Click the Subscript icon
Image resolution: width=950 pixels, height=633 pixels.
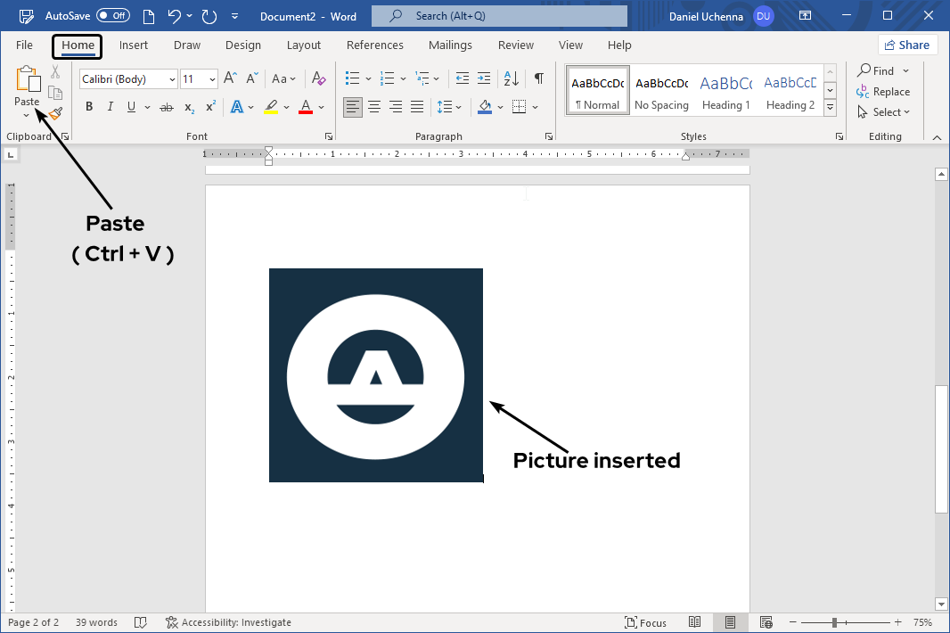188,106
